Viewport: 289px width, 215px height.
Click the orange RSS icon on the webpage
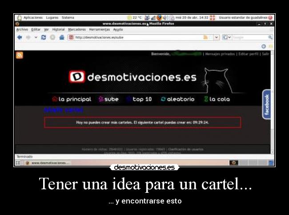[20, 55]
